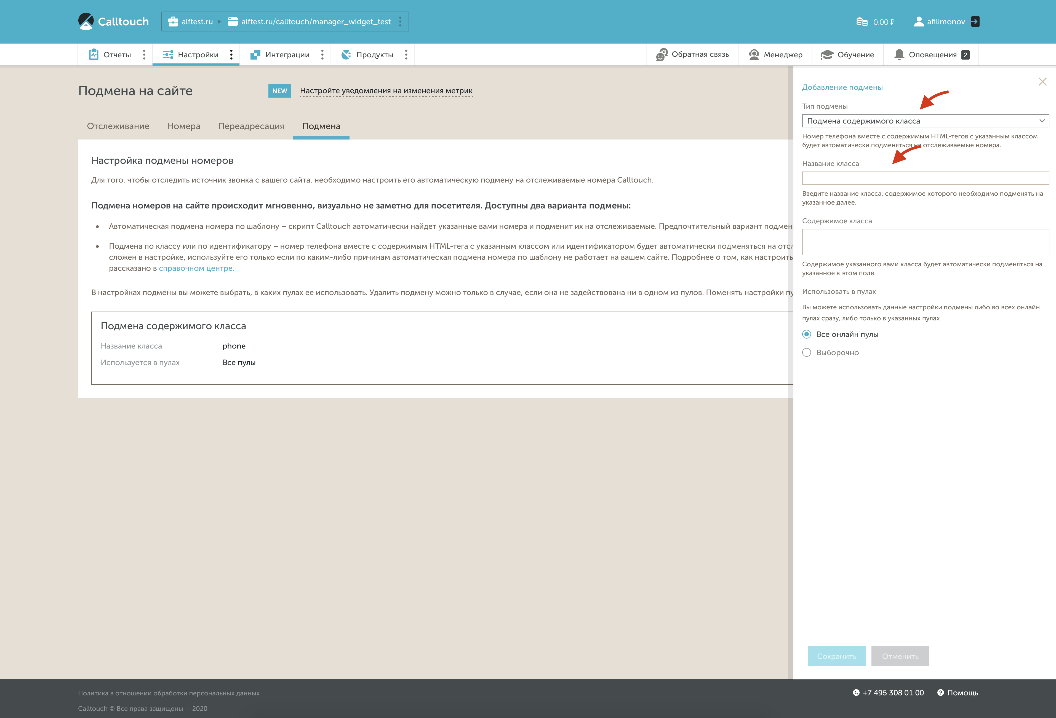
Task: Click the 0.00 ₽ balance amount
Action: [x=884, y=22]
